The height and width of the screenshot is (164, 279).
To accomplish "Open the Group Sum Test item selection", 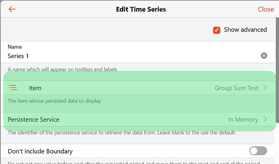I will click(236, 88).
